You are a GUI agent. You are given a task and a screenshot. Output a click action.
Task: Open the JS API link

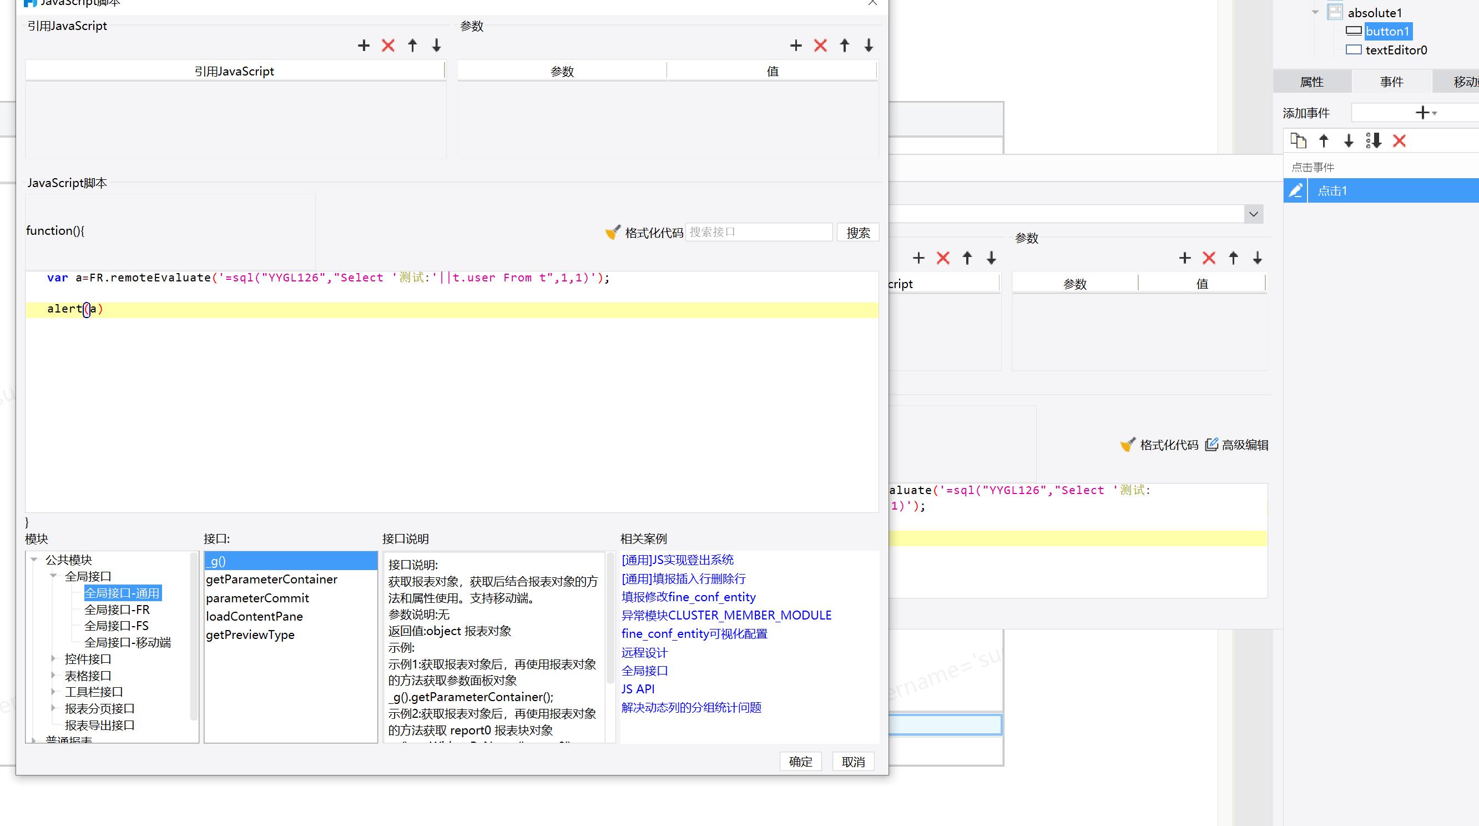tap(638, 689)
